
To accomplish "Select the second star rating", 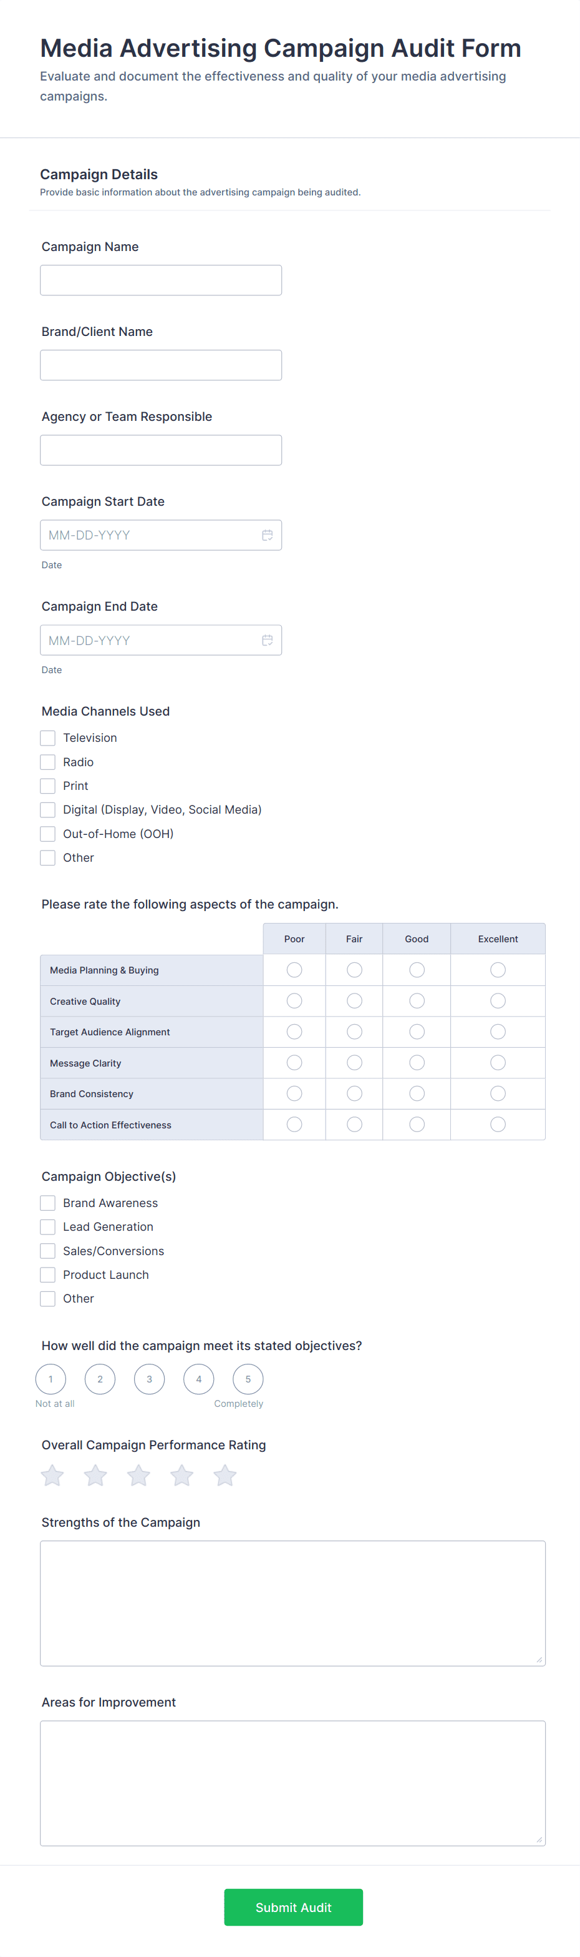I will point(95,1476).
